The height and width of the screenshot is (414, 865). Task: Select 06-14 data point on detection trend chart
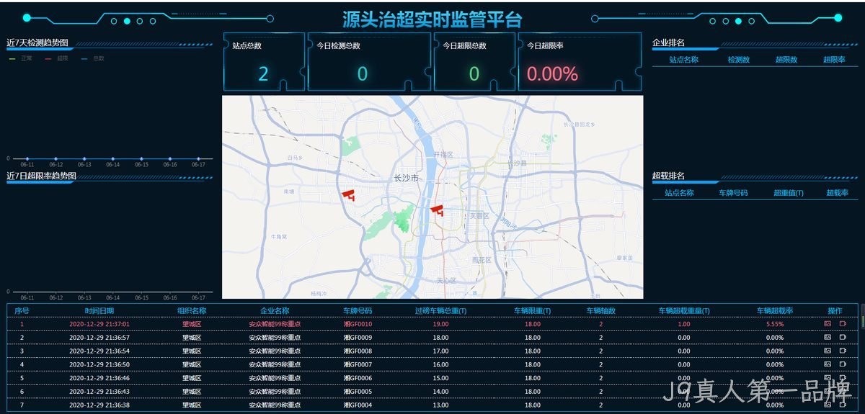pos(112,158)
